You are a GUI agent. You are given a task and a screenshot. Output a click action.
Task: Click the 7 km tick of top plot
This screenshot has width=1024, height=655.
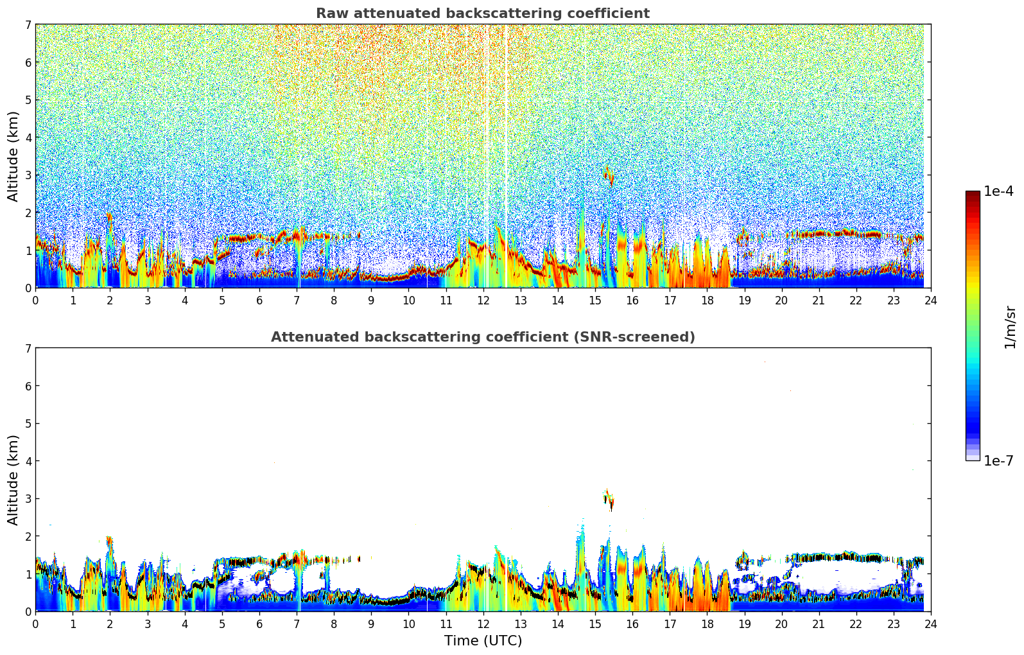point(28,25)
